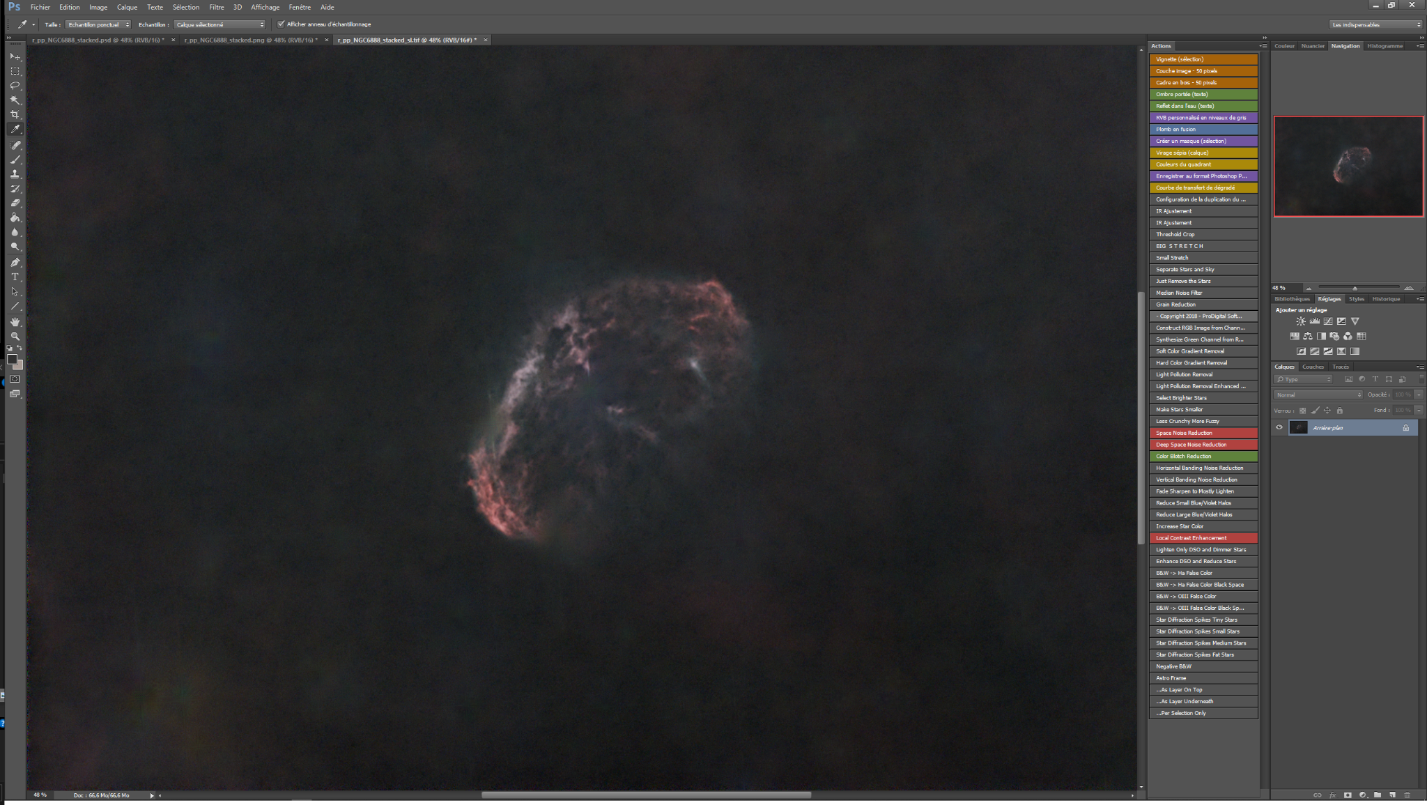1427x805 pixels.
Task: Run the BIG STRETCH action
Action: (1203, 246)
